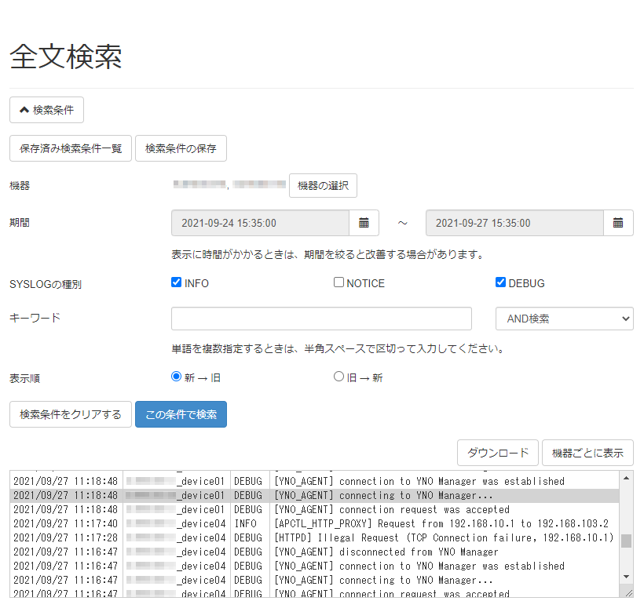Collapse the 検索条件 panel
The width and height of the screenshot is (644, 612).
coord(46,110)
